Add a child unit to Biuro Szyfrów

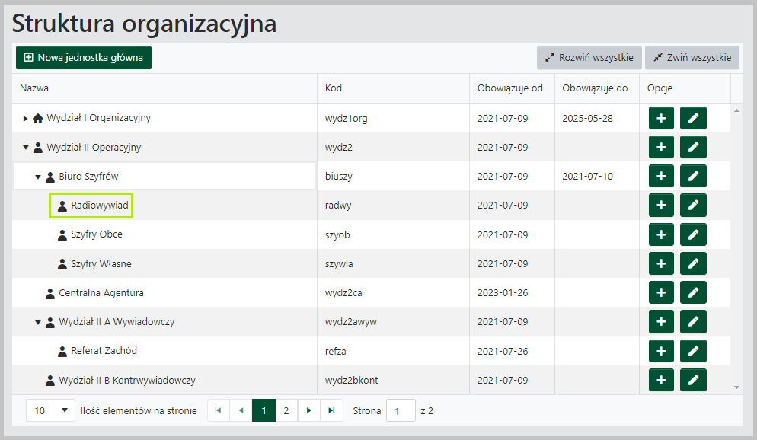(x=661, y=175)
